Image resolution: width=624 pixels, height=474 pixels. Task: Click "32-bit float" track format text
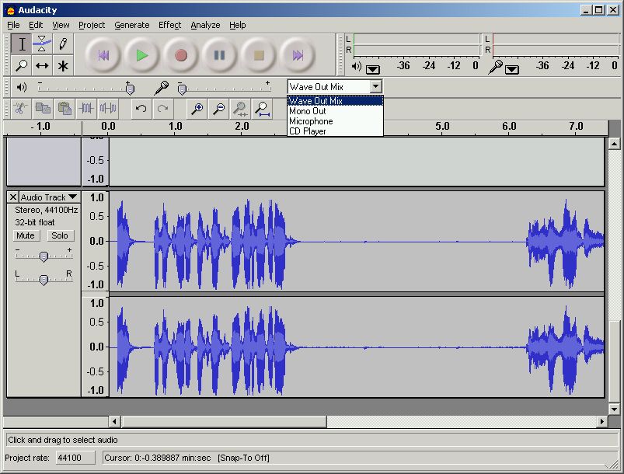coord(35,222)
